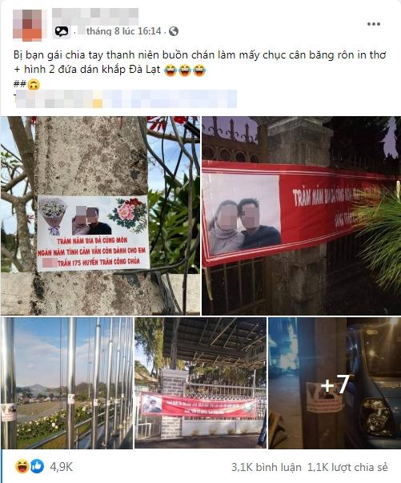Click the globe public-audience icon
The height and width of the screenshot is (483, 401).
(x=174, y=31)
